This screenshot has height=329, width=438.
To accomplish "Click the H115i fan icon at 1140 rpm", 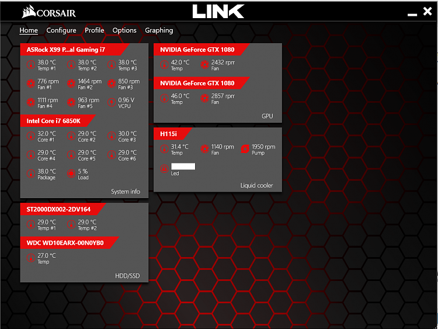I will [205, 149].
